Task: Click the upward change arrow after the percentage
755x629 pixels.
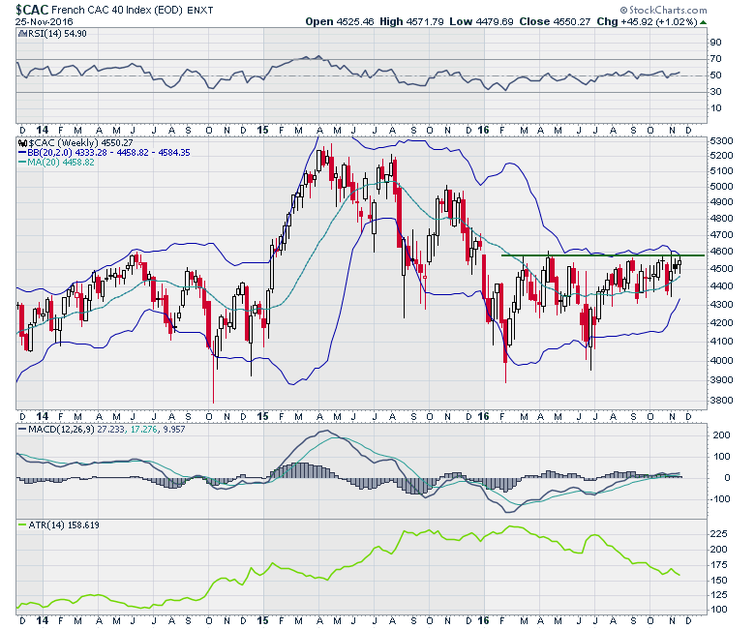Action: [702, 20]
